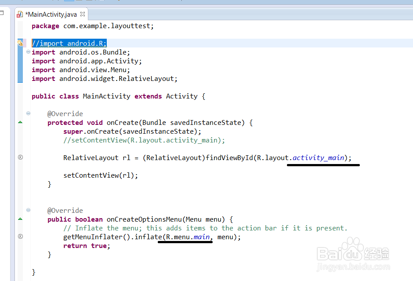The height and width of the screenshot is (281, 413).
Task: Click the Java file icon on MainActivity.java tab
Action: coord(20,15)
